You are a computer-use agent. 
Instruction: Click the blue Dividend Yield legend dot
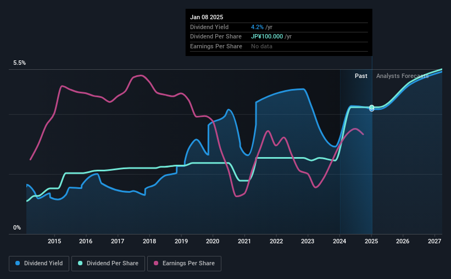pos(18,263)
